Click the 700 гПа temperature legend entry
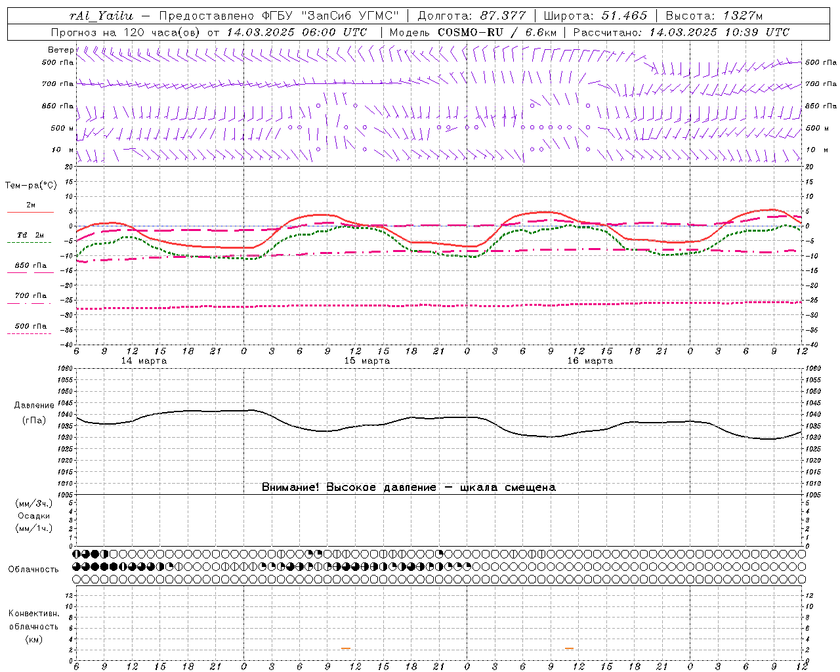840x672 pixels. click(31, 296)
